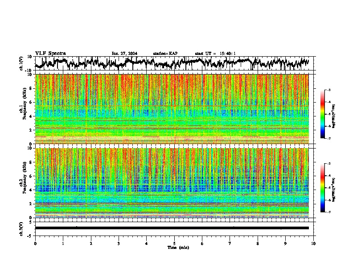Image resolution: width=353 pixels, height=273 pixels.
Task: Click the time axis tick label "0"
Action: tap(35, 244)
